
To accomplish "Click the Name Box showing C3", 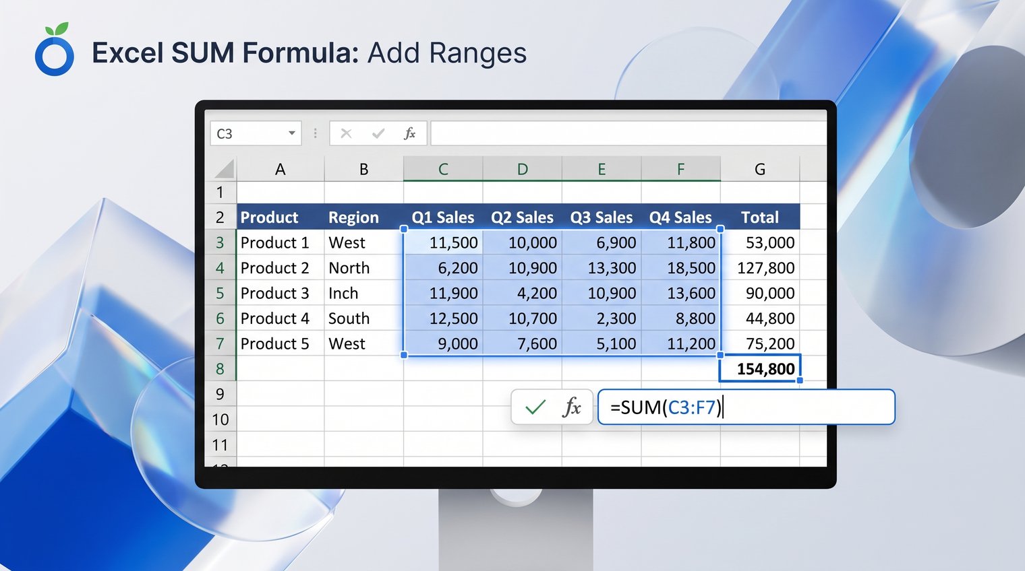I will (x=256, y=133).
